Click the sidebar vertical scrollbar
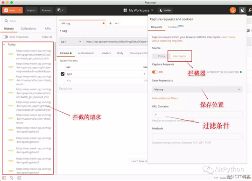The width and height of the screenshot is (252, 181). point(55,51)
